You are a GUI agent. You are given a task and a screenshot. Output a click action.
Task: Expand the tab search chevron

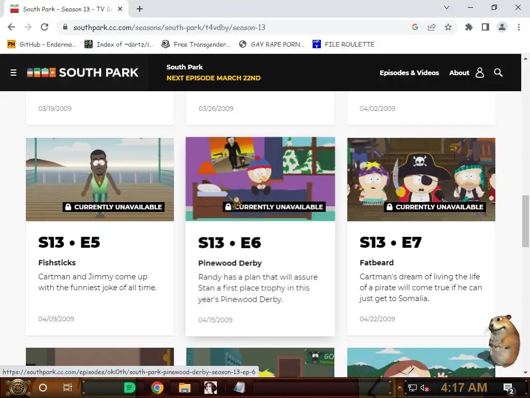point(447,7)
